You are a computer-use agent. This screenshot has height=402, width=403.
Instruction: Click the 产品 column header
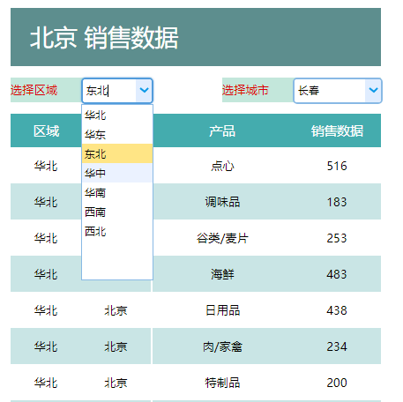(x=222, y=130)
